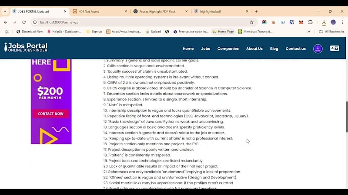
Task: Click "Paitient" is consistently misspelled line
Action: [137, 155]
